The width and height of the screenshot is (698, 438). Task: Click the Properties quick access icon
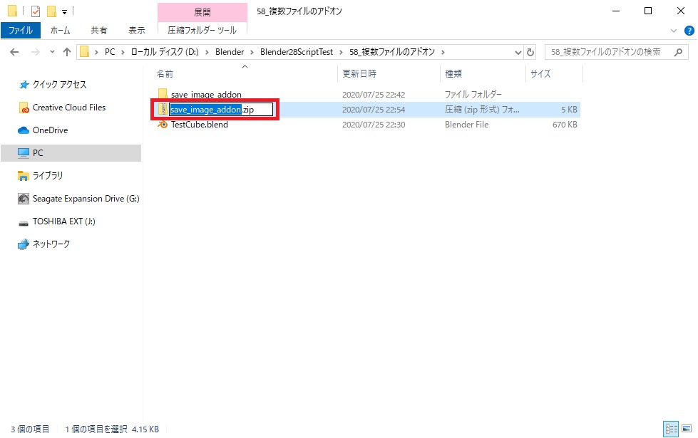[36, 11]
